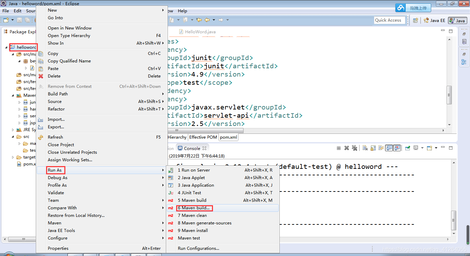Click the Forward navigation arrow icon
This screenshot has height=256, width=470.
pos(221,20)
